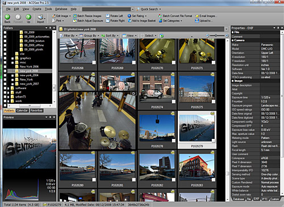Open Filter By options
Image resolution: width=284 pixels, height=207 pixels.
tap(69, 36)
